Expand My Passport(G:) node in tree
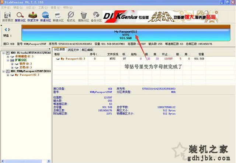Viewport: 236px width, 163px height. [8, 75]
